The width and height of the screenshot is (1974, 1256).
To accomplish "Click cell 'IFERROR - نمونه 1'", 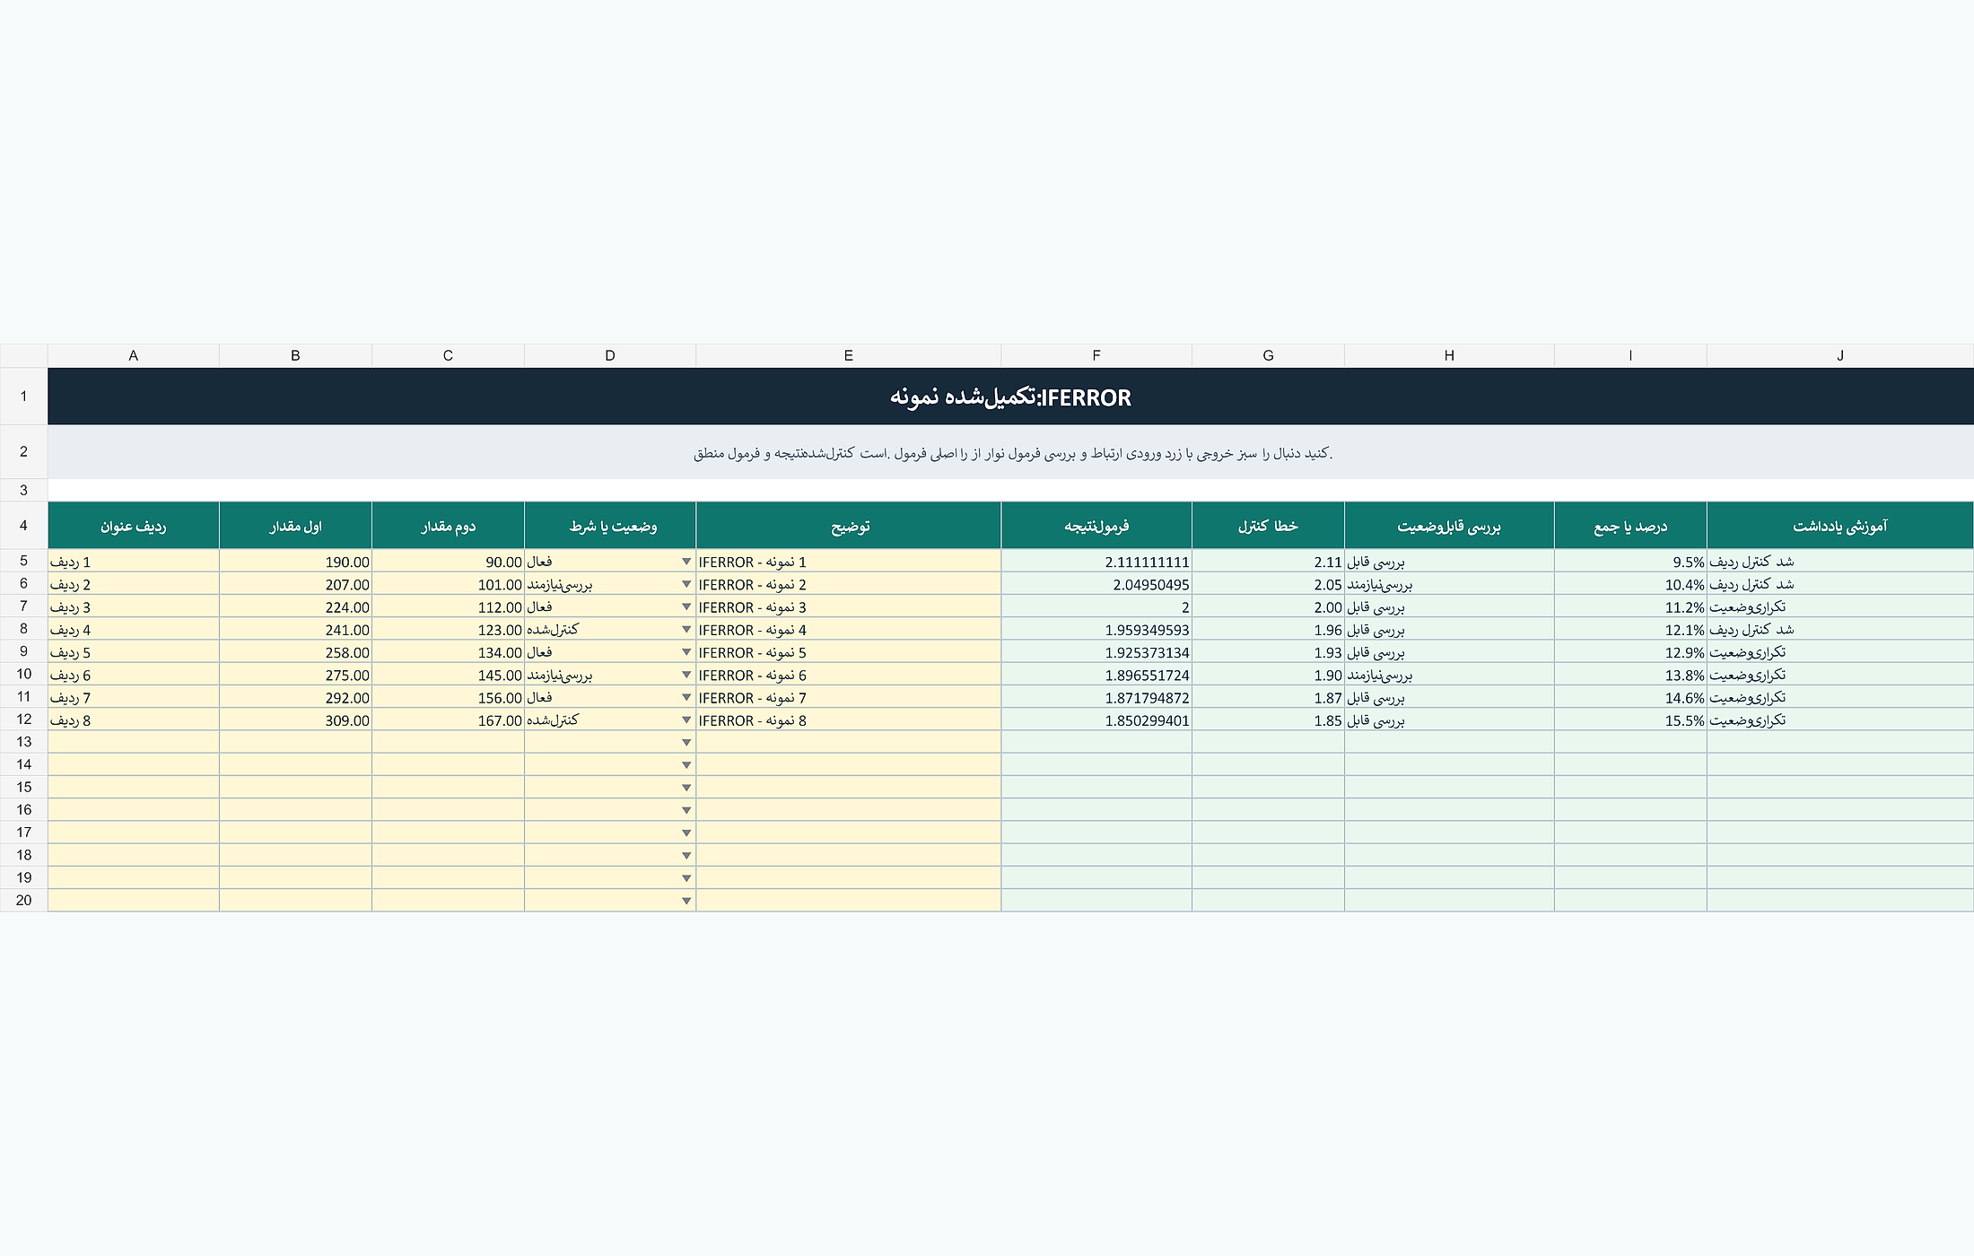I will click(x=848, y=562).
